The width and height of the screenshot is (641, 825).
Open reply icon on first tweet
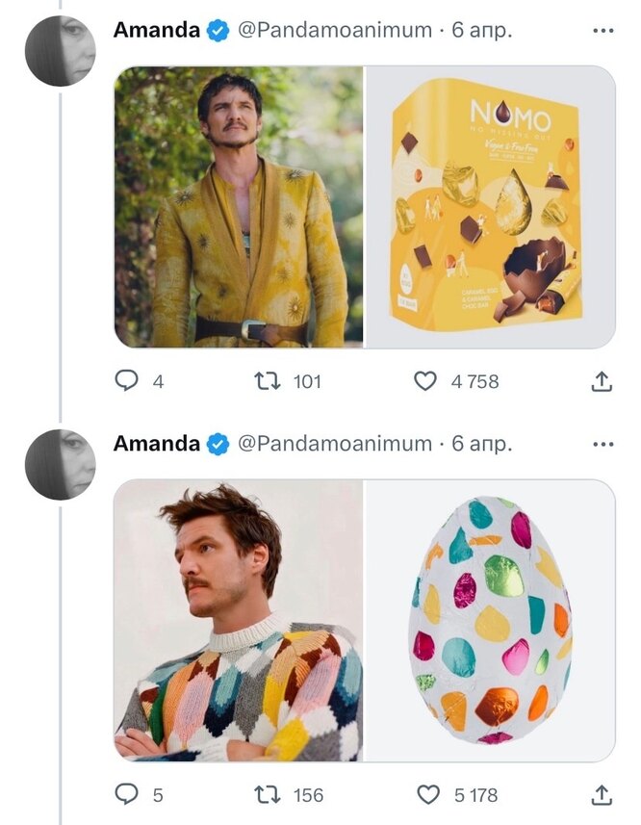pyautogui.click(x=127, y=381)
